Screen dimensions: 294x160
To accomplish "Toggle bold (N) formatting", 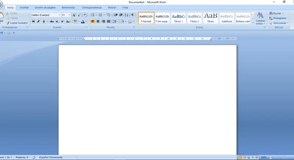I will click(x=34, y=22).
